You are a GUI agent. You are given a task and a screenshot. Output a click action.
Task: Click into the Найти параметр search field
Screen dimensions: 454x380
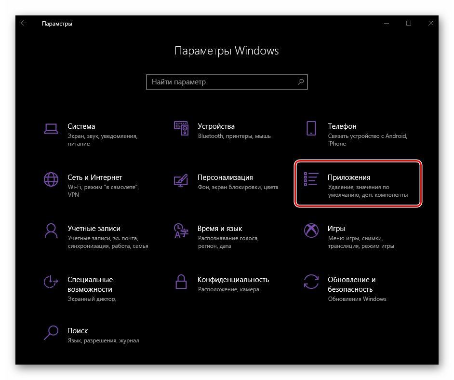227,82
